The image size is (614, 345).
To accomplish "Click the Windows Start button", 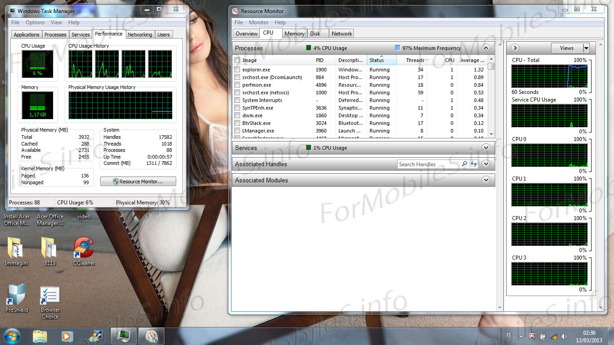I will click(12, 336).
